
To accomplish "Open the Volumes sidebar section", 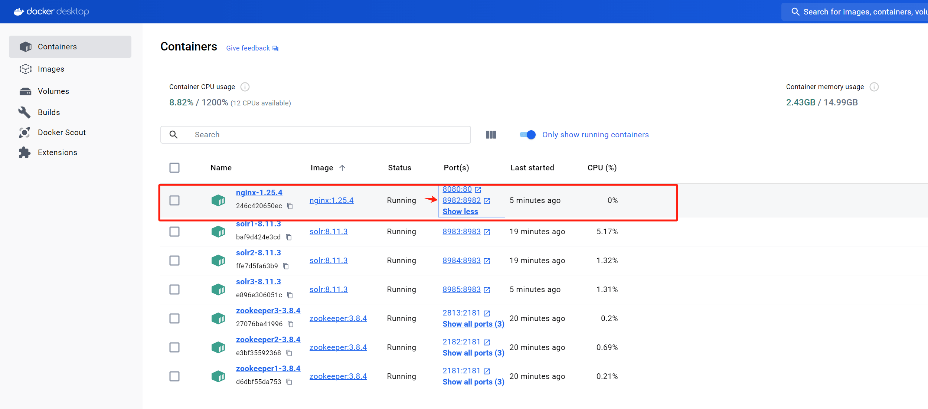I will [70, 91].
